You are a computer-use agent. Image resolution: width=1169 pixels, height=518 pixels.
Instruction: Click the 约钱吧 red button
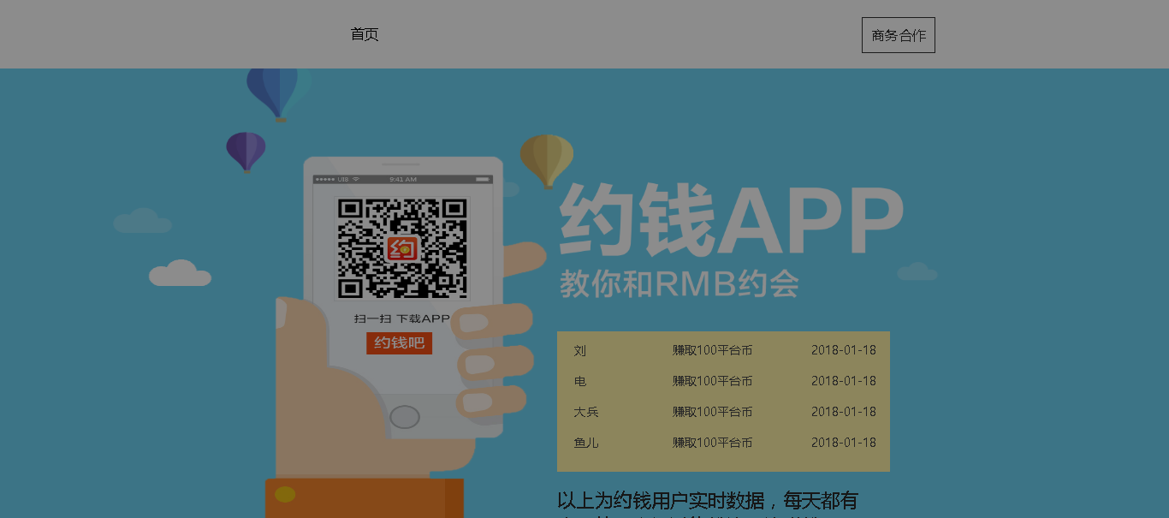(400, 343)
